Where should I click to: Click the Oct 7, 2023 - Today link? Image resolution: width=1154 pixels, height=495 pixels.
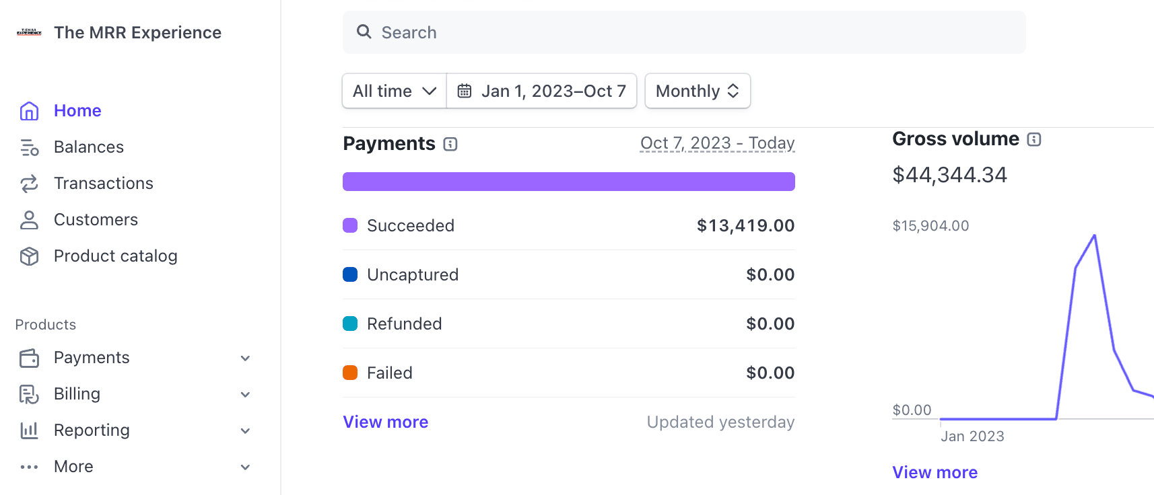(717, 143)
